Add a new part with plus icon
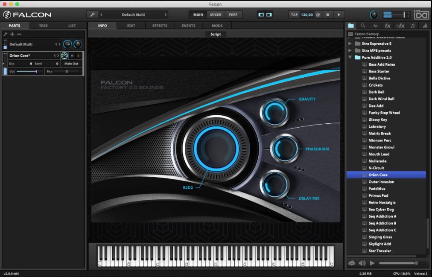This screenshot has height=277, width=432. pyautogui.click(x=12, y=34)
